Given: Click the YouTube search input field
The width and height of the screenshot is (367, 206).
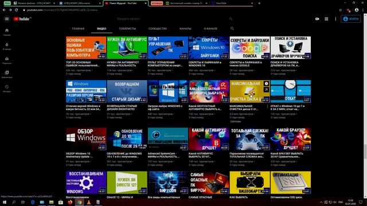Looking at the screenshot, I should coord(171,19).
